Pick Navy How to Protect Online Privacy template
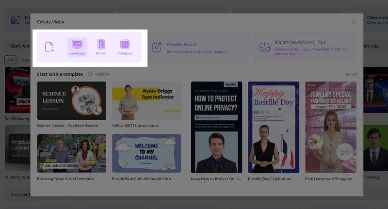 coord(216,127)
